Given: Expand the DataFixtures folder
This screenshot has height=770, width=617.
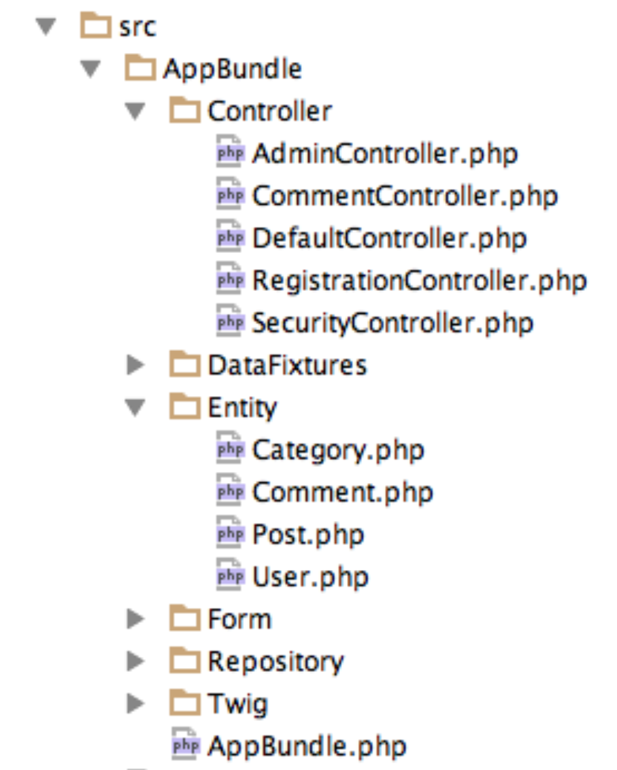Looking at the screenshot, I should click(136, 365).
